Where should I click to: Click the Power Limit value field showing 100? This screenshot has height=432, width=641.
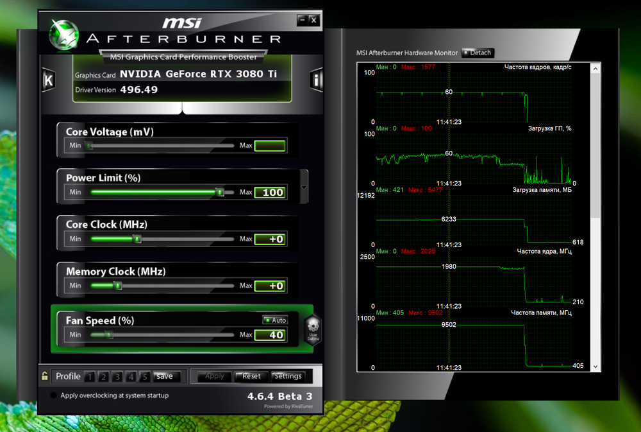(x=270, y=193)
